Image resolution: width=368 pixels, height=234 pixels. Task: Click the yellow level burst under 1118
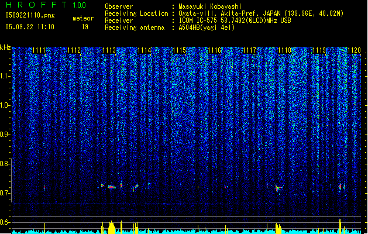pyautogui.click(x=278, y=228)
